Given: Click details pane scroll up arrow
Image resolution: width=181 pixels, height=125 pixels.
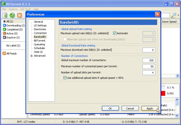Looking at the screenshot, I should pyautogui.click(x=177, y=100).
